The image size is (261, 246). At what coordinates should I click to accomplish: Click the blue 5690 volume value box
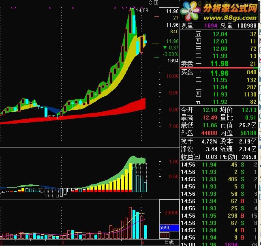point(169,227)
